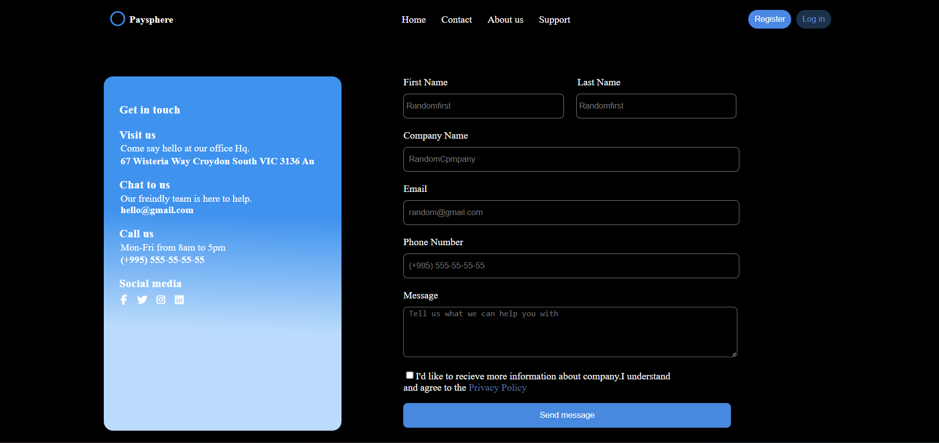Image resolution: width=939 pixels, height=443 pixels.
Task: Open the Instagram social media icon
Action: tap(161, 300)
